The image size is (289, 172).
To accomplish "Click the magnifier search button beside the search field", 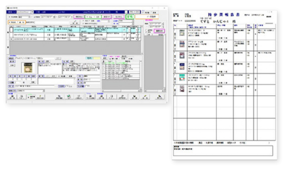I will point(75,22).
